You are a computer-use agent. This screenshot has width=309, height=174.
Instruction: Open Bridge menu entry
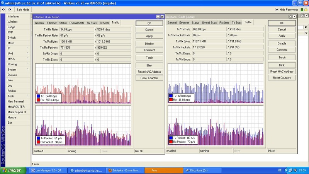[x=12, y=27]
